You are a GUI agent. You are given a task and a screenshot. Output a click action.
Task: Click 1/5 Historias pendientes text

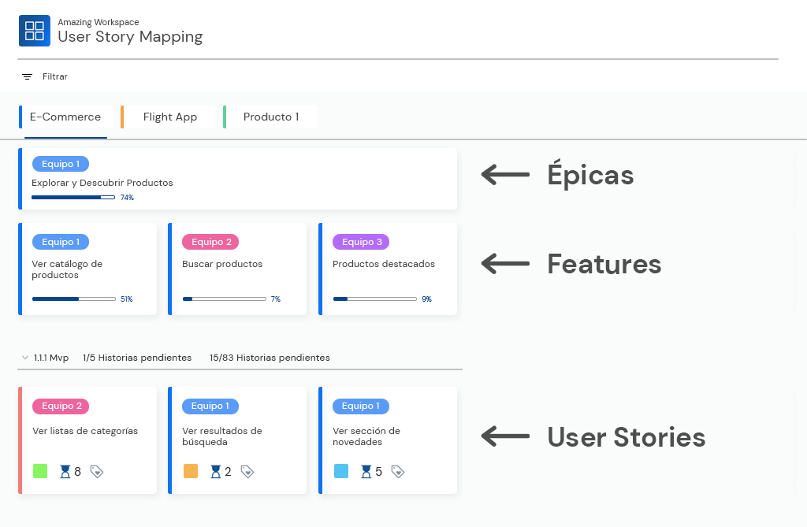(x=137, y=358)
